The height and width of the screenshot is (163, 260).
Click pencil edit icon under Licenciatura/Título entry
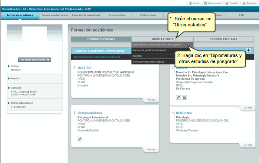click(80, 139)
